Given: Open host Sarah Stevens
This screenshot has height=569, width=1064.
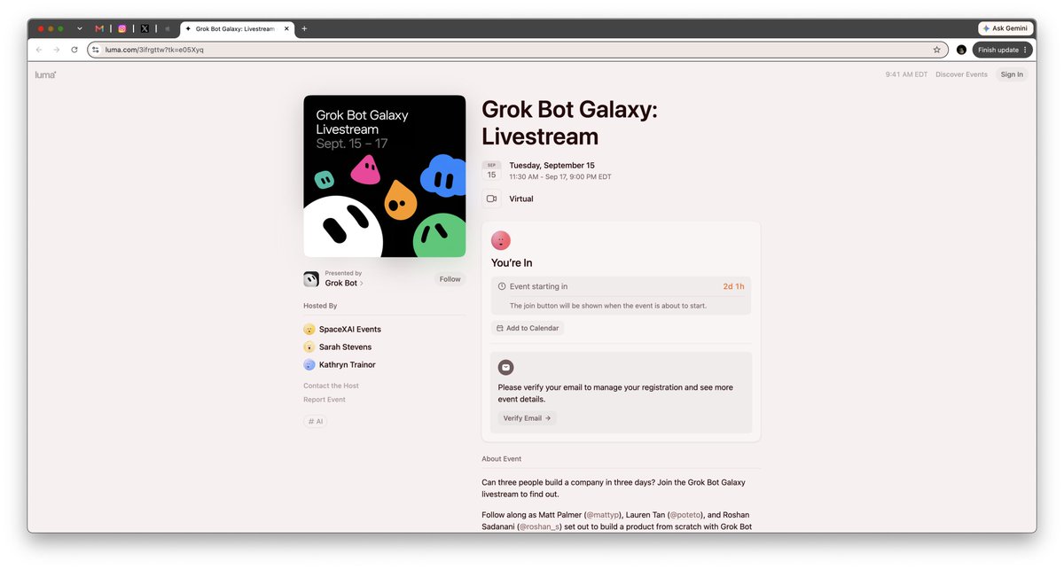Looking at the screenshot, I should pos(345,347).
